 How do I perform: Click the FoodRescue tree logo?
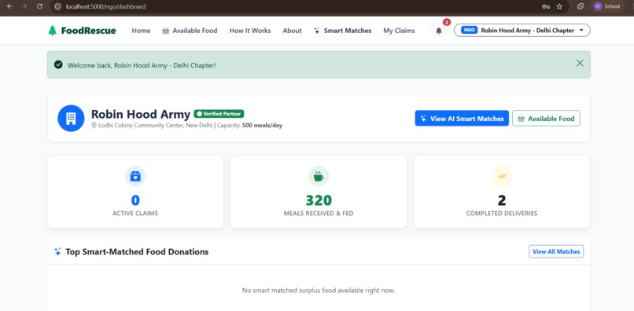[53, 31]
